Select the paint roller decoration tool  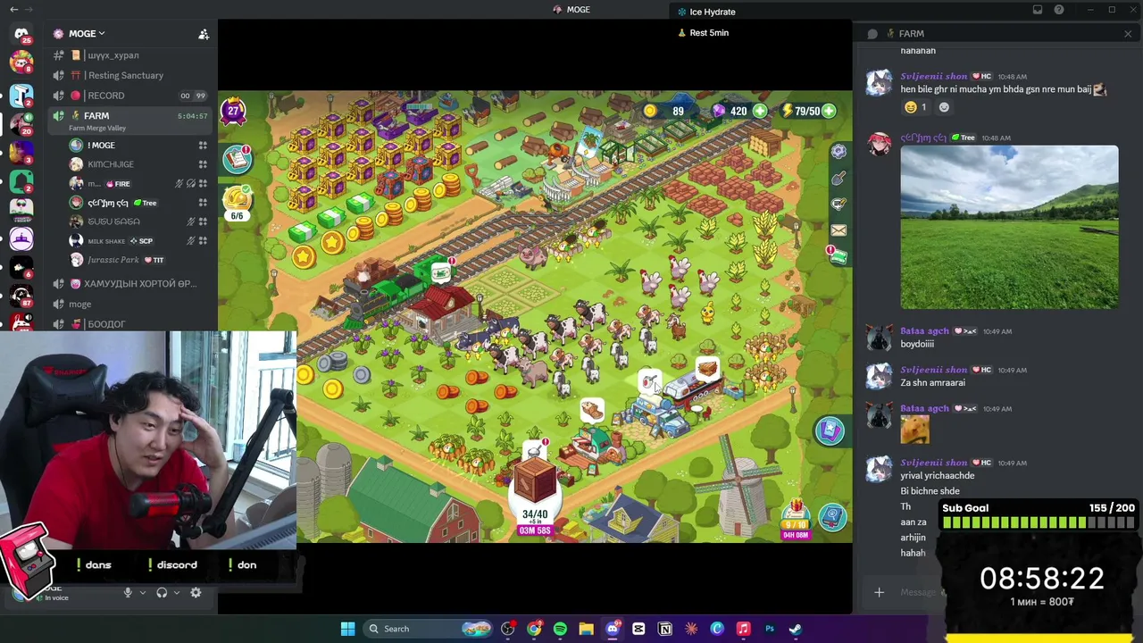(838, 205)
